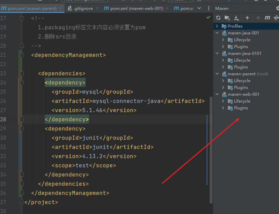This screenshot has width=279, height=214.
Task: Click the green inspection checkmark
Action: [208, 17]
